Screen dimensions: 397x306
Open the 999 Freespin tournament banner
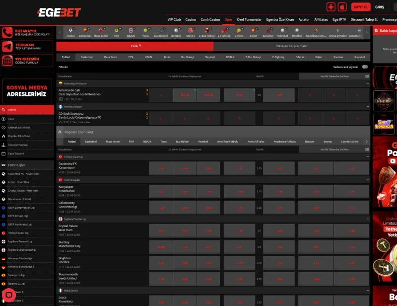(x=27, y=61)
